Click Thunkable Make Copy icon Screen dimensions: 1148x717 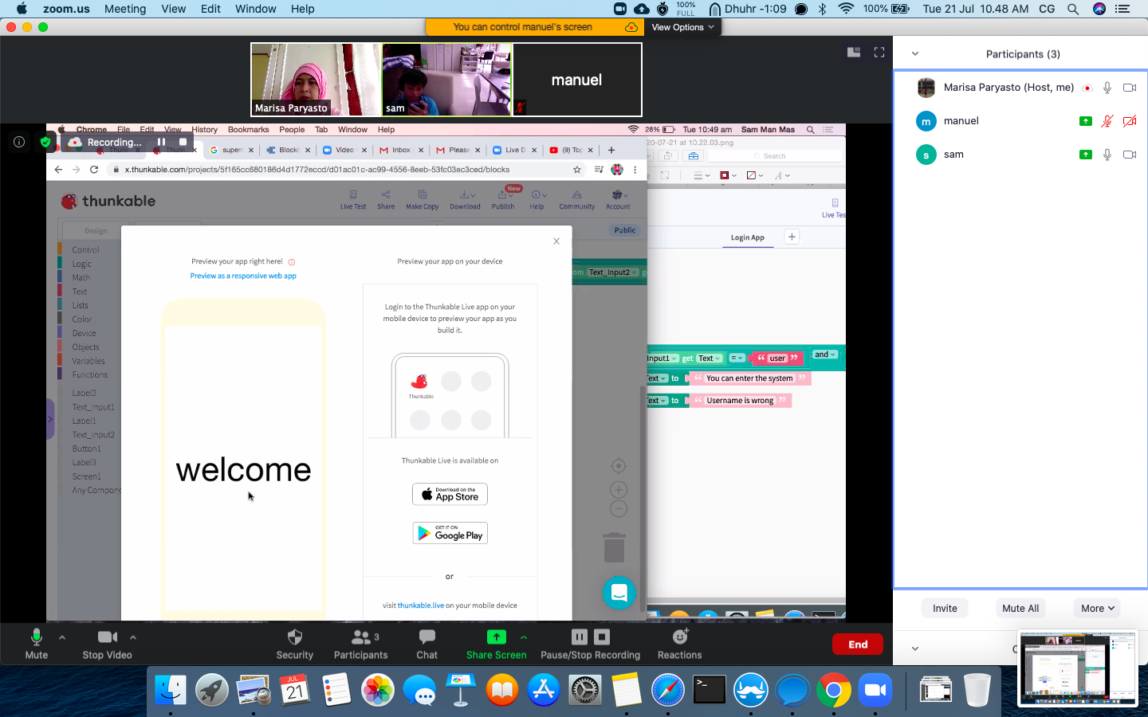click(423, 199)
